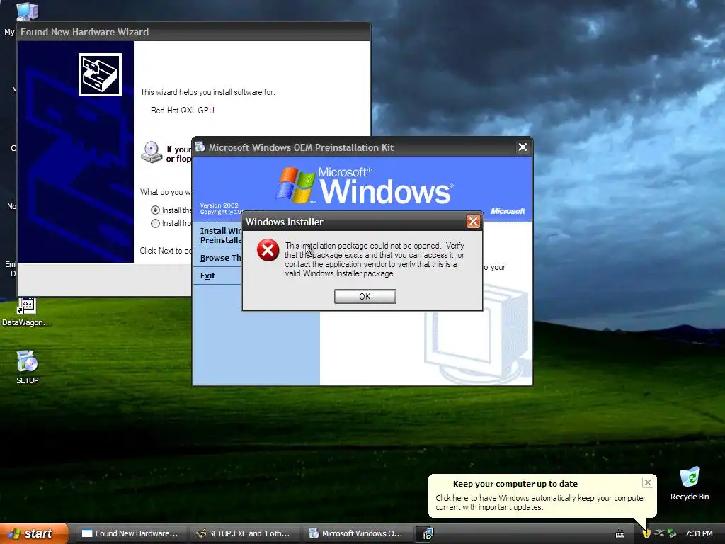This screenshot has height=544, width=725.
Task: Open the Start menu
Action: pos(34,533)
